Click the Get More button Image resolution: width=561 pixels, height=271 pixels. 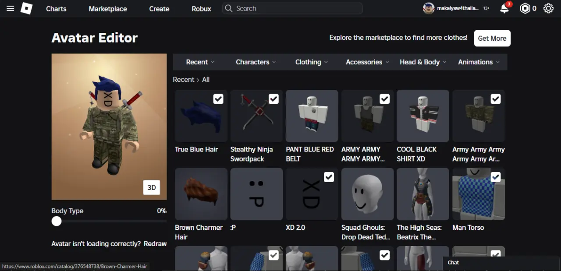492,38
